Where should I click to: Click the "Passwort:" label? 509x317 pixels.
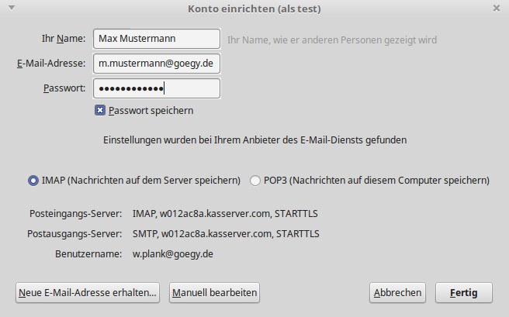click(x=64, y=88)
